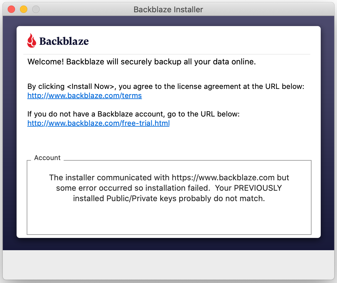Image resolution: width=337 pixels, height=283 pixels.
Task: Click the Account group box label
Action: click(47, 158)
